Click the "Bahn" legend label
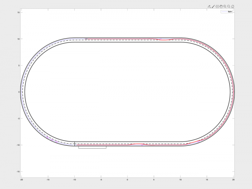The width and height of the screenshot is (252, 189). 230,12
